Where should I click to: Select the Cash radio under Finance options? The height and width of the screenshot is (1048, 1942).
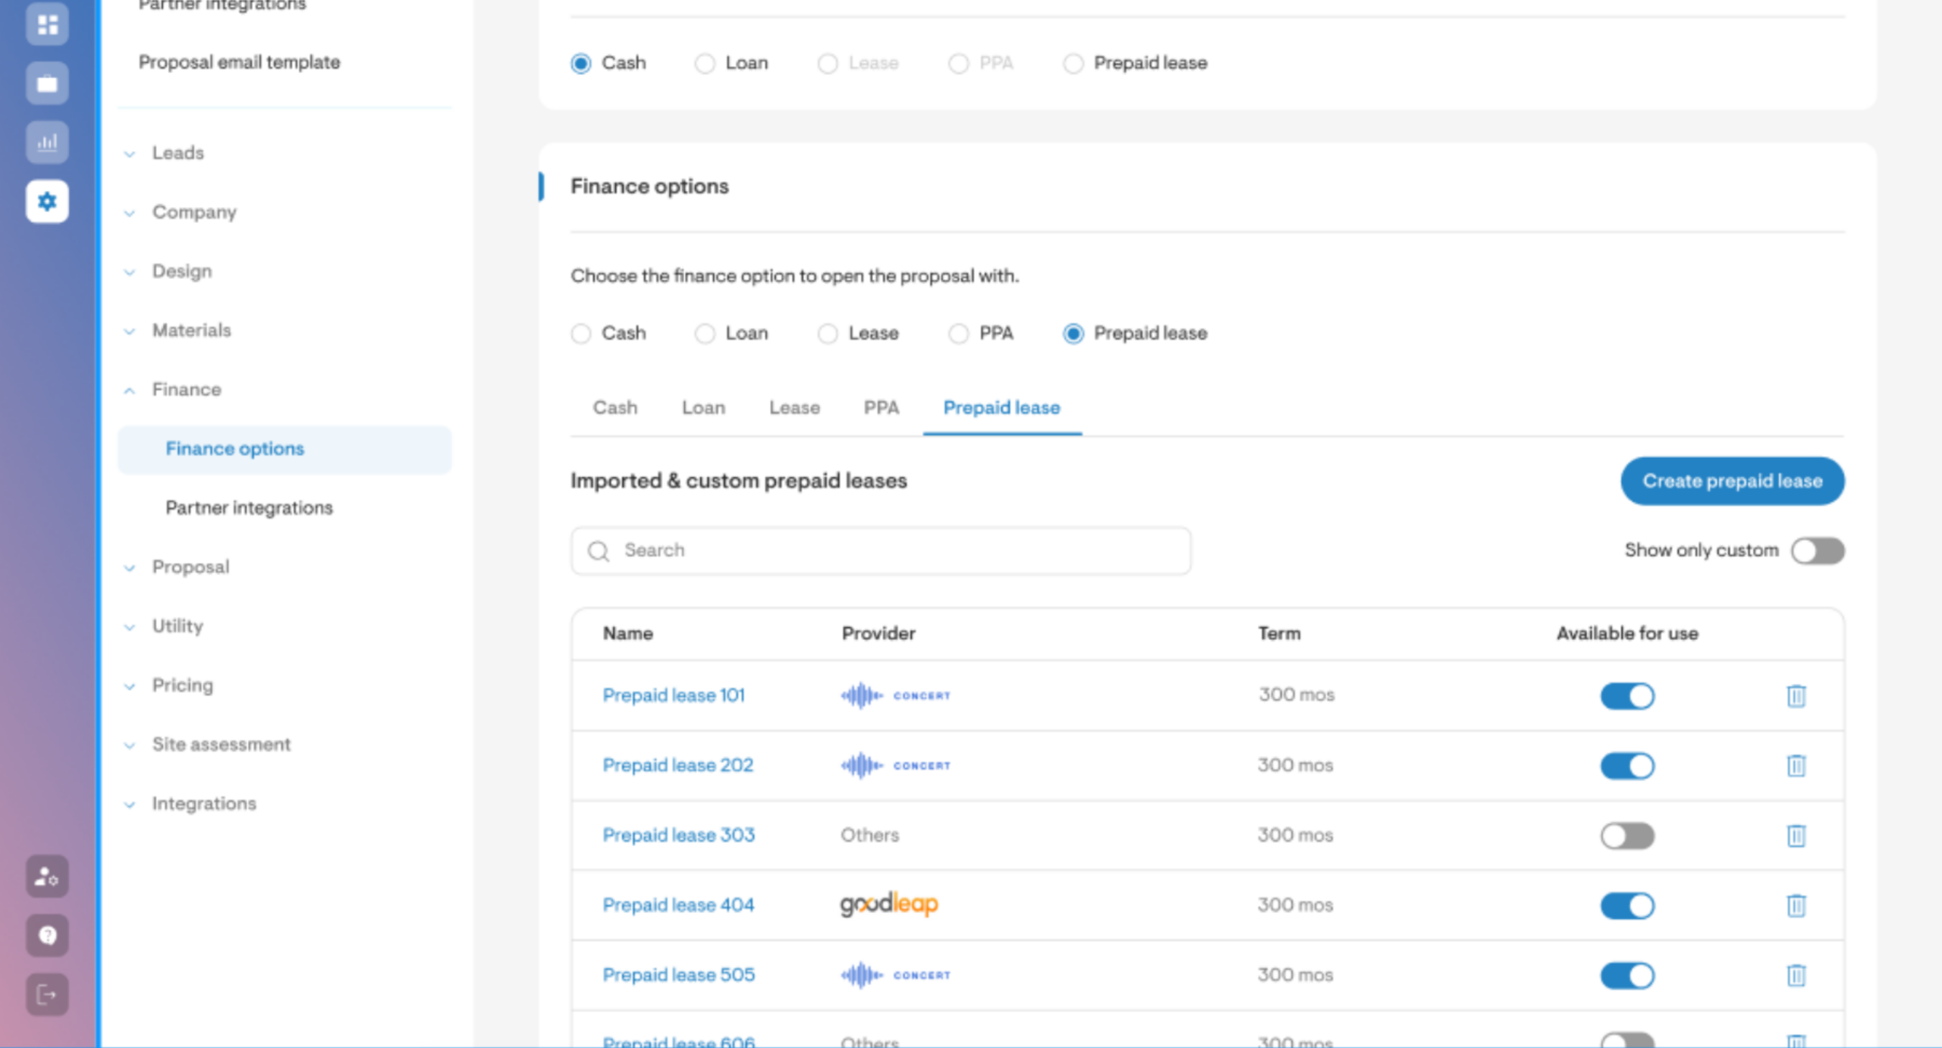click(x=581, y=334)
